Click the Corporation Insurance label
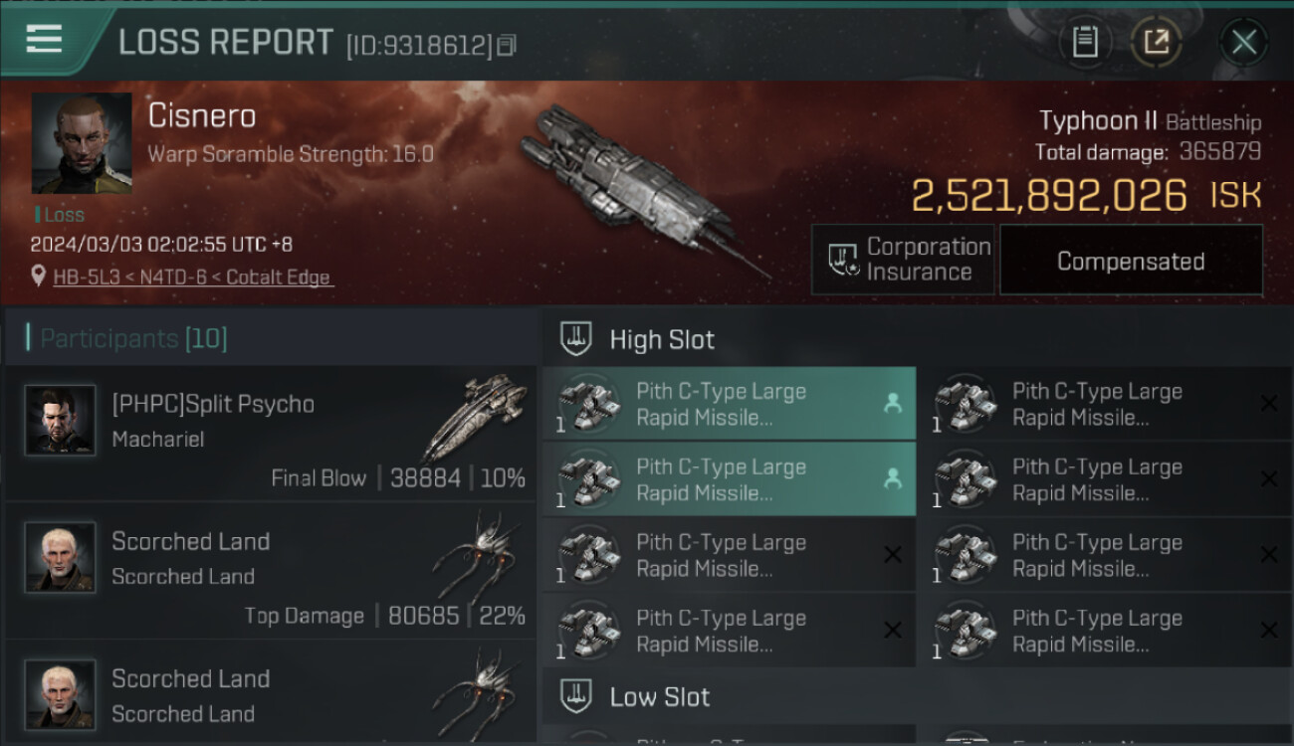This screenshot has height=746, width=1294. [928, 260]
